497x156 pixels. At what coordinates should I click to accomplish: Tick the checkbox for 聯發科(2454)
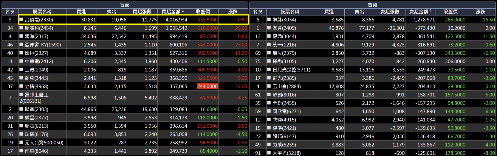point(21,28)
